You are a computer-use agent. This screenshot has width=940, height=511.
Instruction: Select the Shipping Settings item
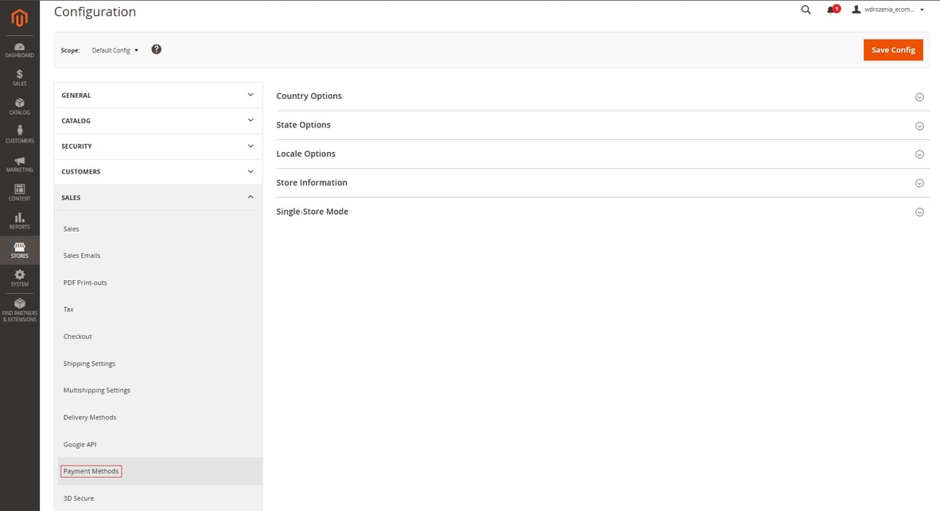[x=89, y=364]
